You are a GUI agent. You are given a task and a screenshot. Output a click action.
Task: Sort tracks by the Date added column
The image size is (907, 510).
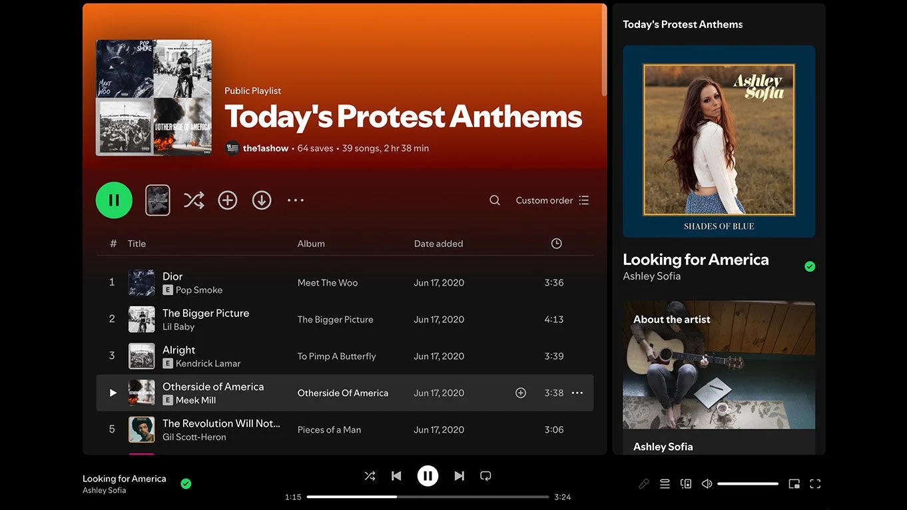(x=438, y=244)
